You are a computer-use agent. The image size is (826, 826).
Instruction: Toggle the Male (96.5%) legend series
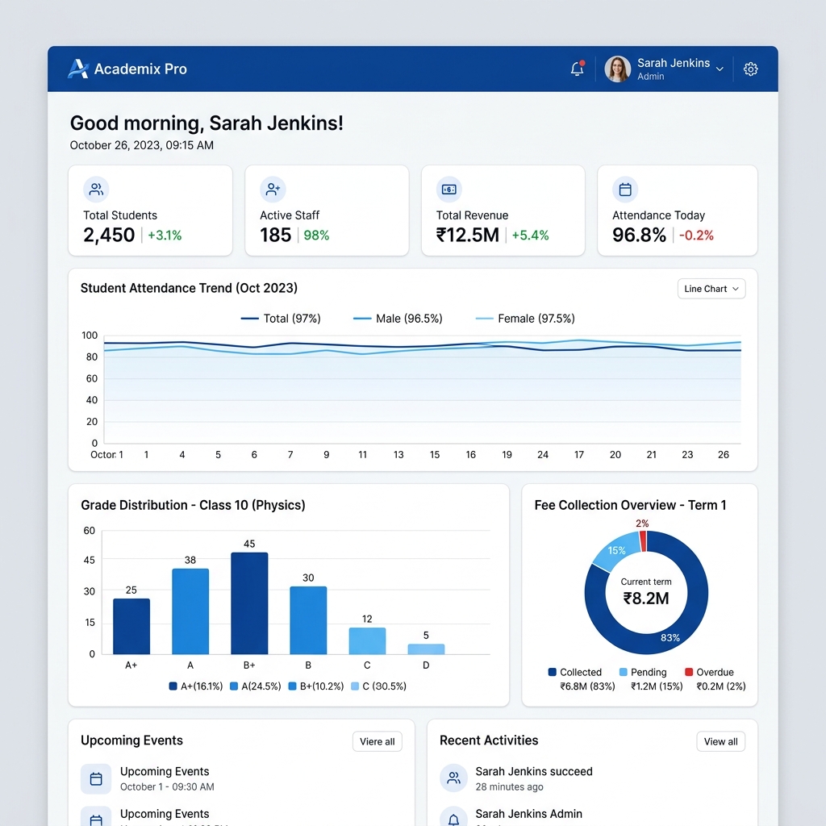(398, 318)
